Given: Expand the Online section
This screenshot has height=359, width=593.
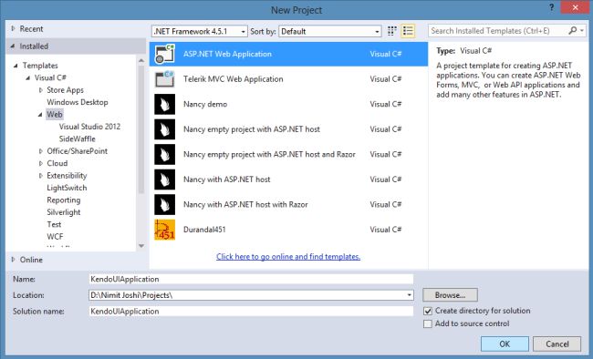Looking at the screenshot, I should point(14,260).
